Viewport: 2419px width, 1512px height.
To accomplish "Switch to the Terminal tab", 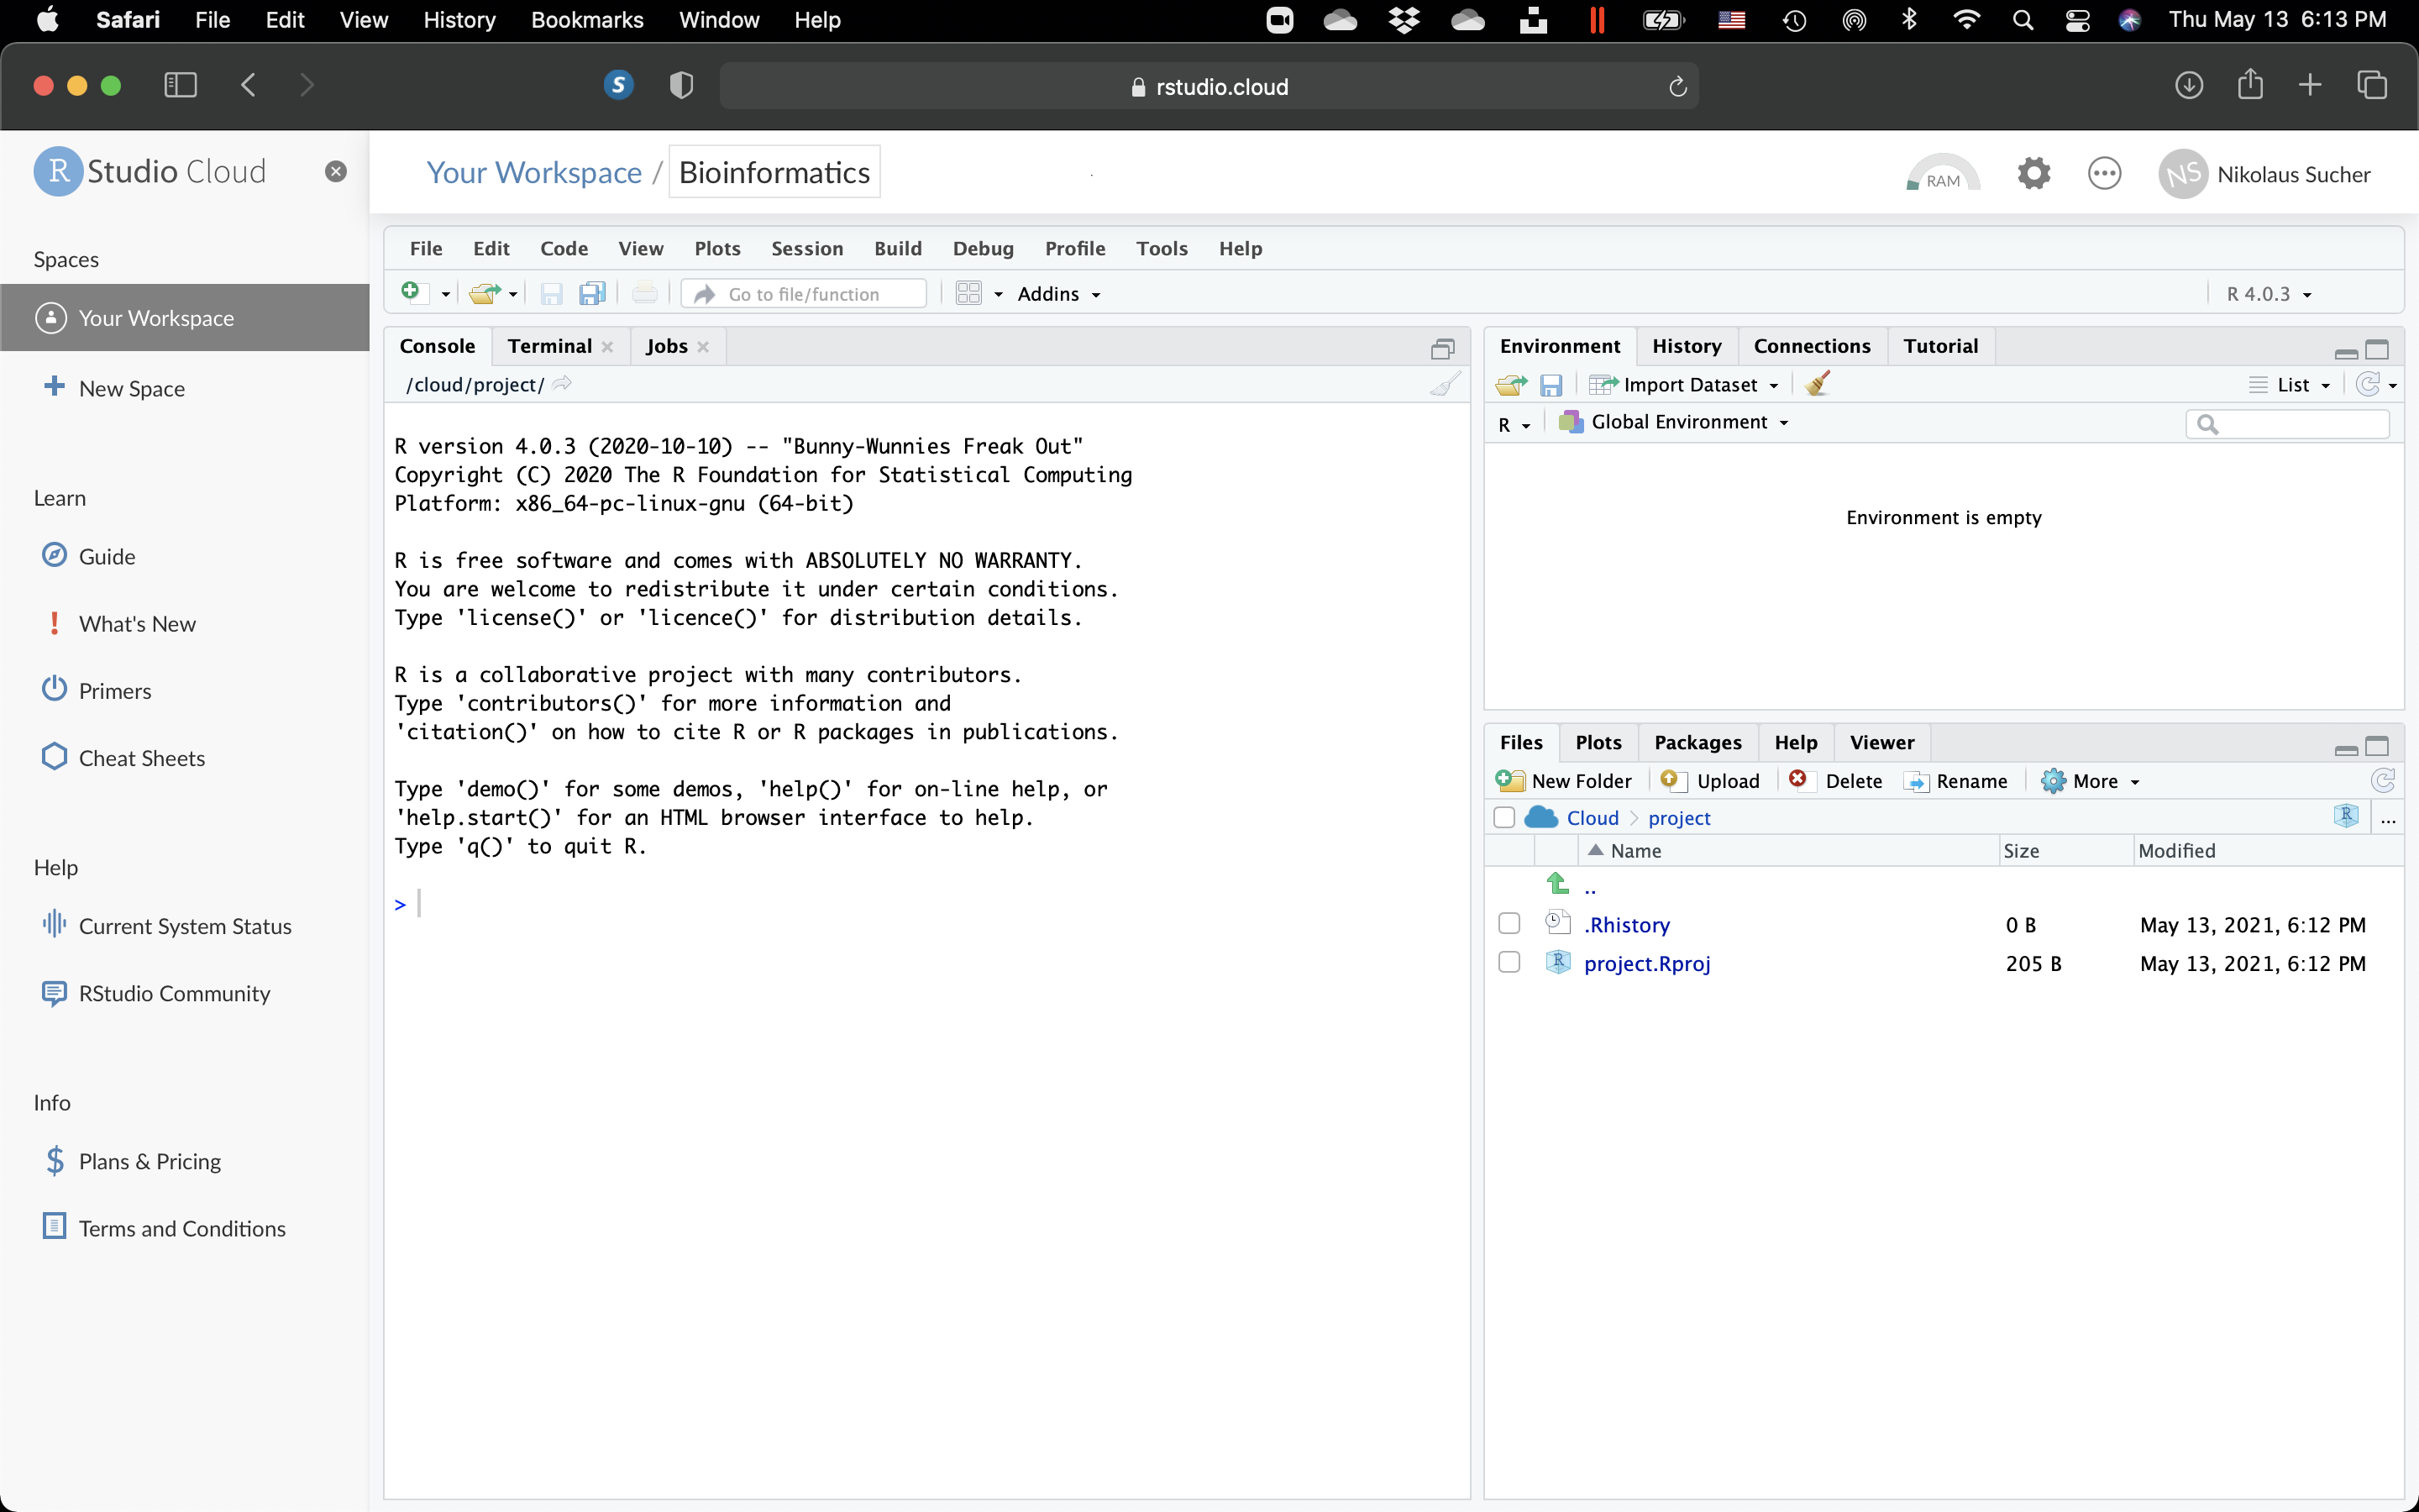I will pyautogui.click(x=548, y=346).
